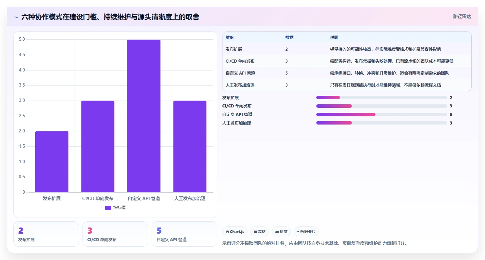Toggle the 指标值 legend entry

click(x=115, y=208)
